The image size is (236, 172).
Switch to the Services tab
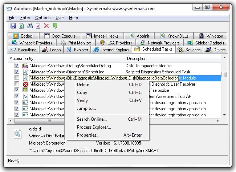click(189, 50)
